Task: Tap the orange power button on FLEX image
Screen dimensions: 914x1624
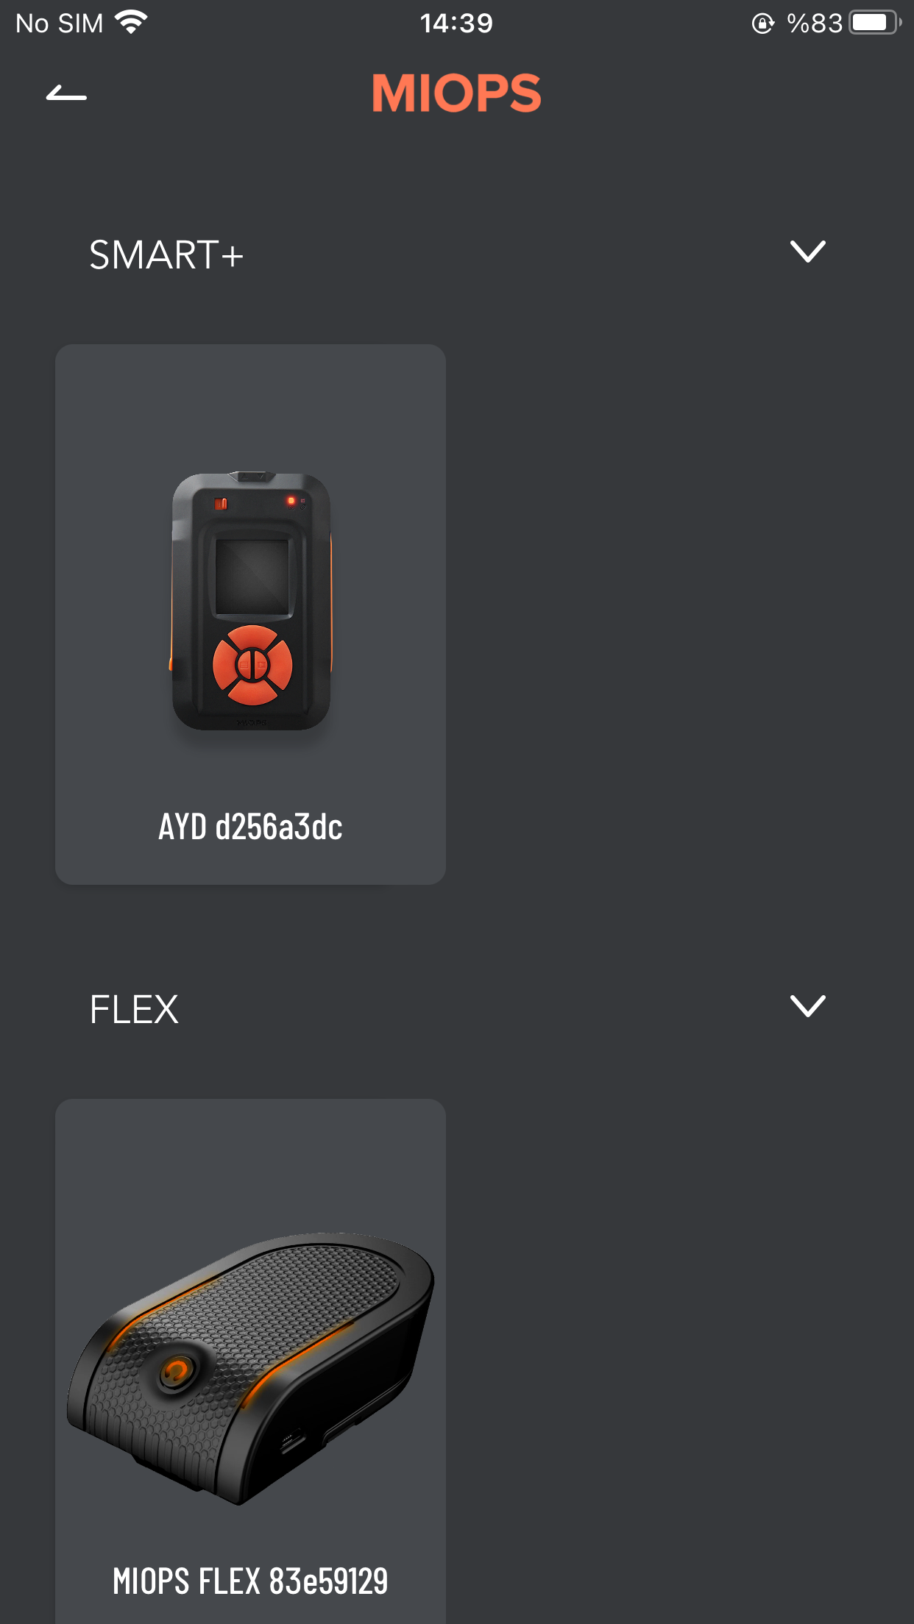Action: tap(176, 1370)
